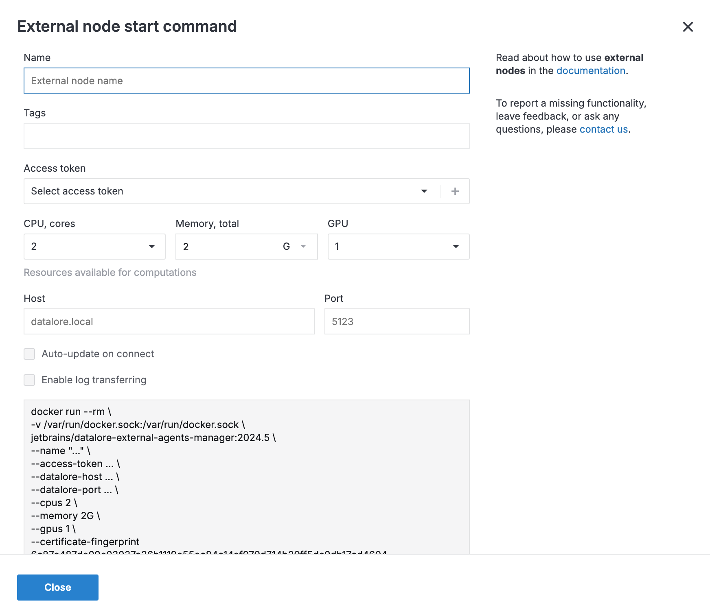The image size is (710, 616).
Task: Click the access token dropdown arrow
Action: pyautogui.click(x=424, y=191)
